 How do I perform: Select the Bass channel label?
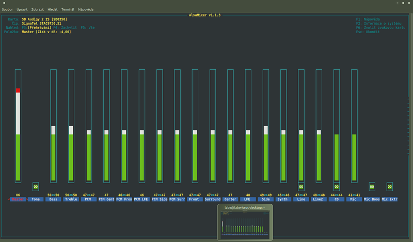tap(53, 199)
